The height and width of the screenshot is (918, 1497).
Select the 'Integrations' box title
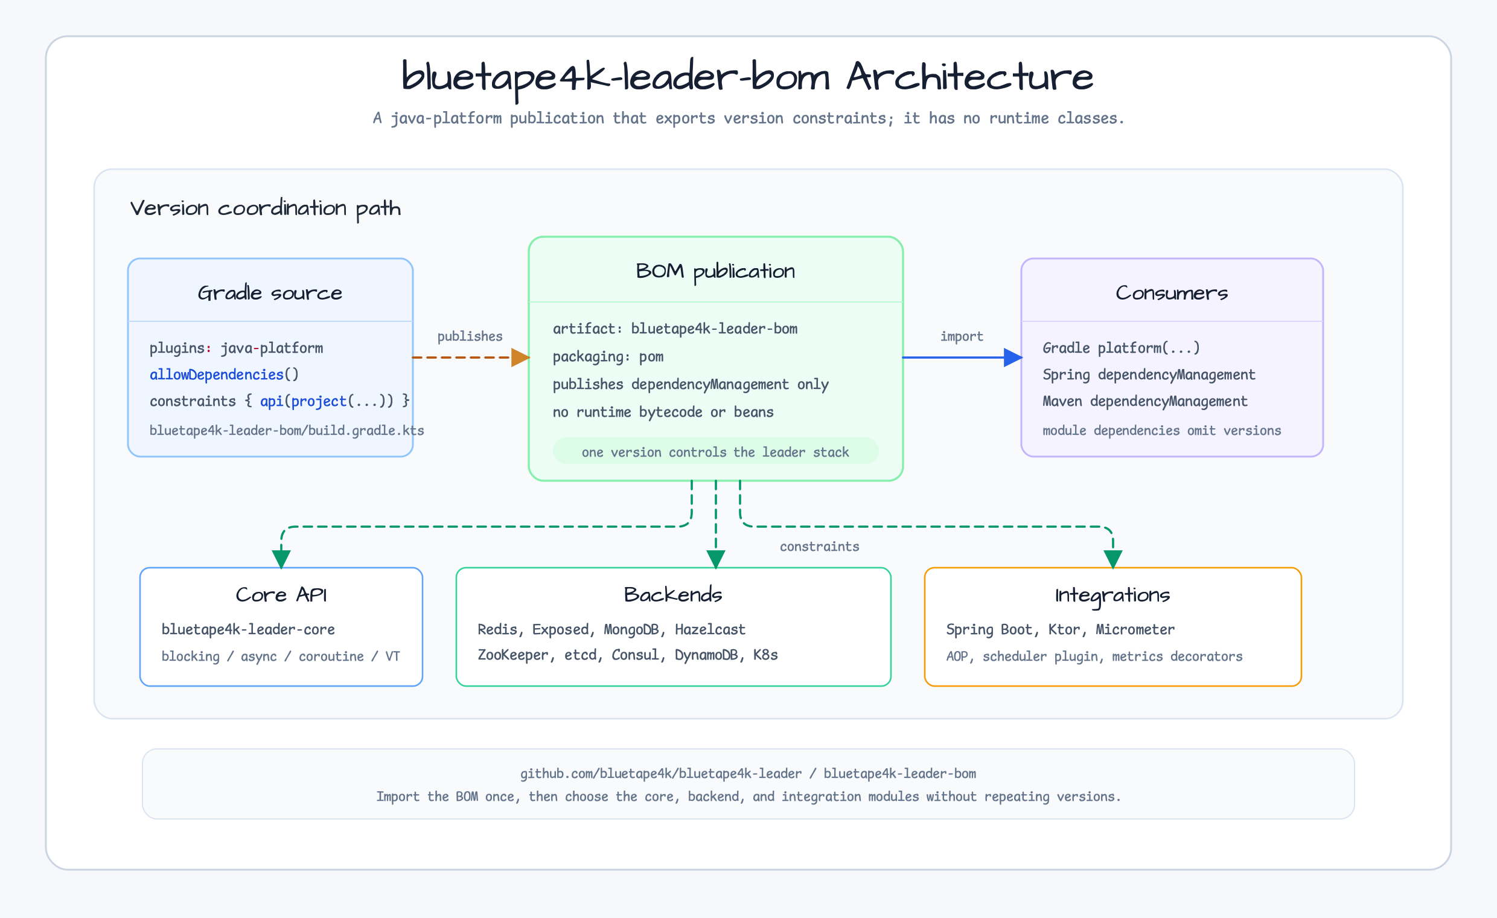[1112, 595]
